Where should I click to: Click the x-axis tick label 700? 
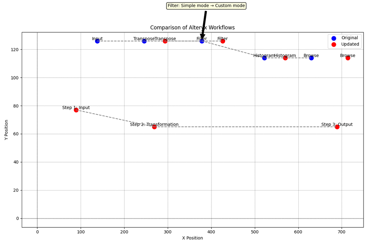tap(342, 232)
